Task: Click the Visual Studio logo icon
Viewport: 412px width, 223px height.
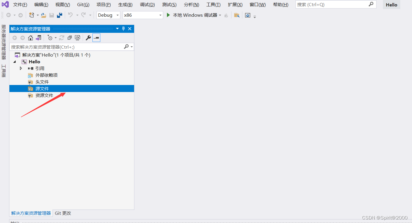Action: [5, 5]
